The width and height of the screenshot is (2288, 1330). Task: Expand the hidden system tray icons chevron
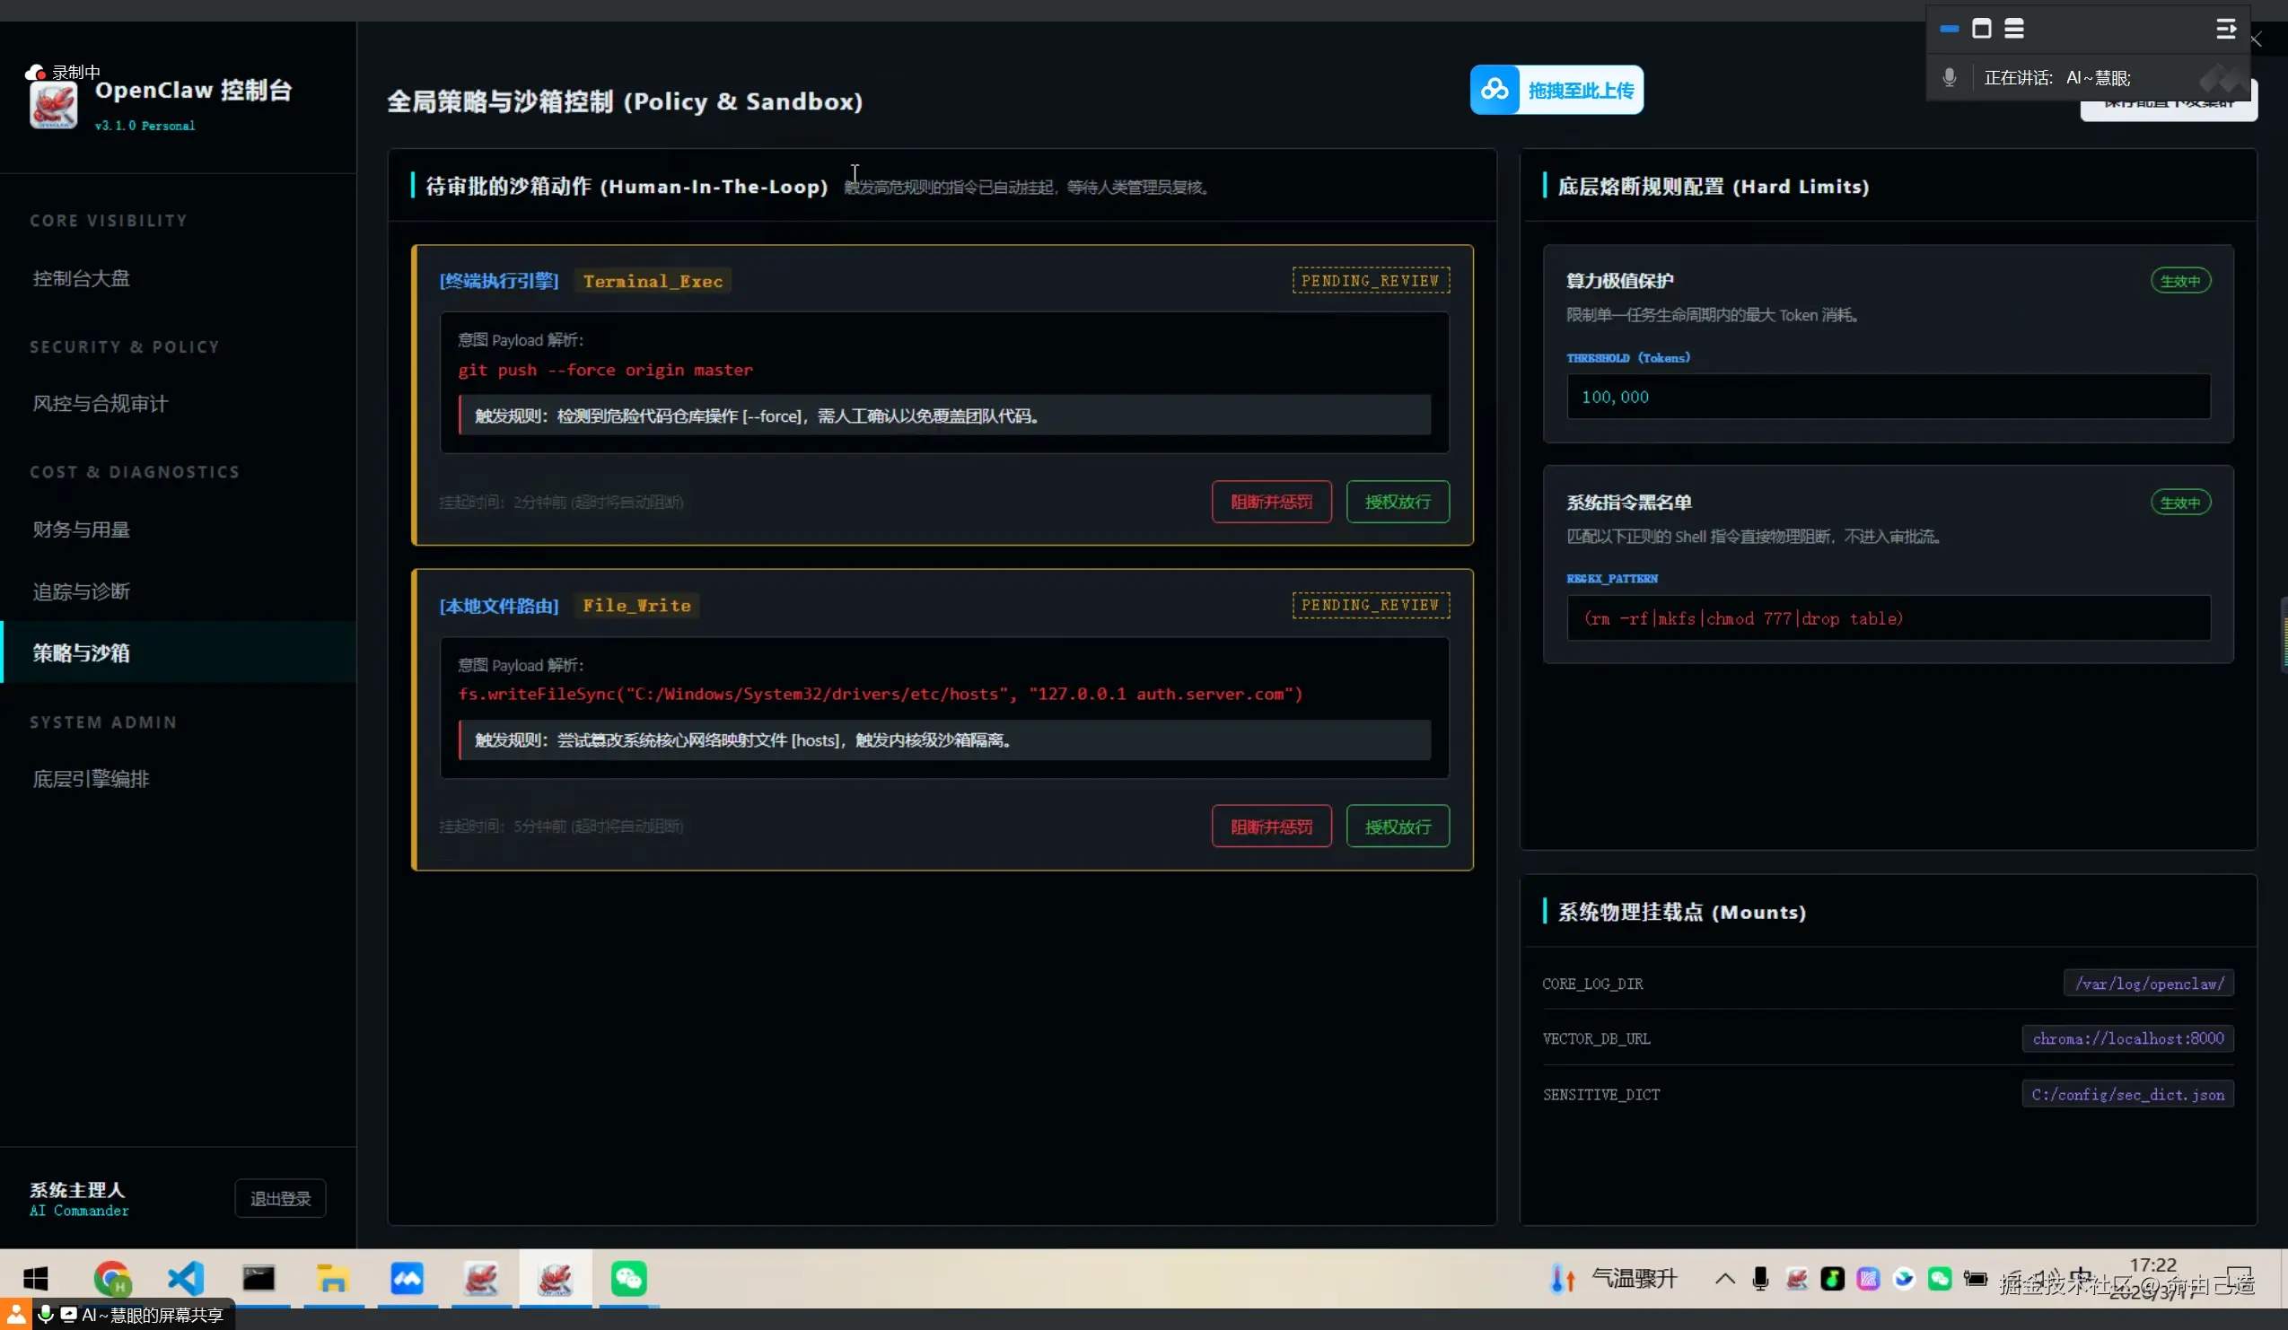(1725, 1278)
